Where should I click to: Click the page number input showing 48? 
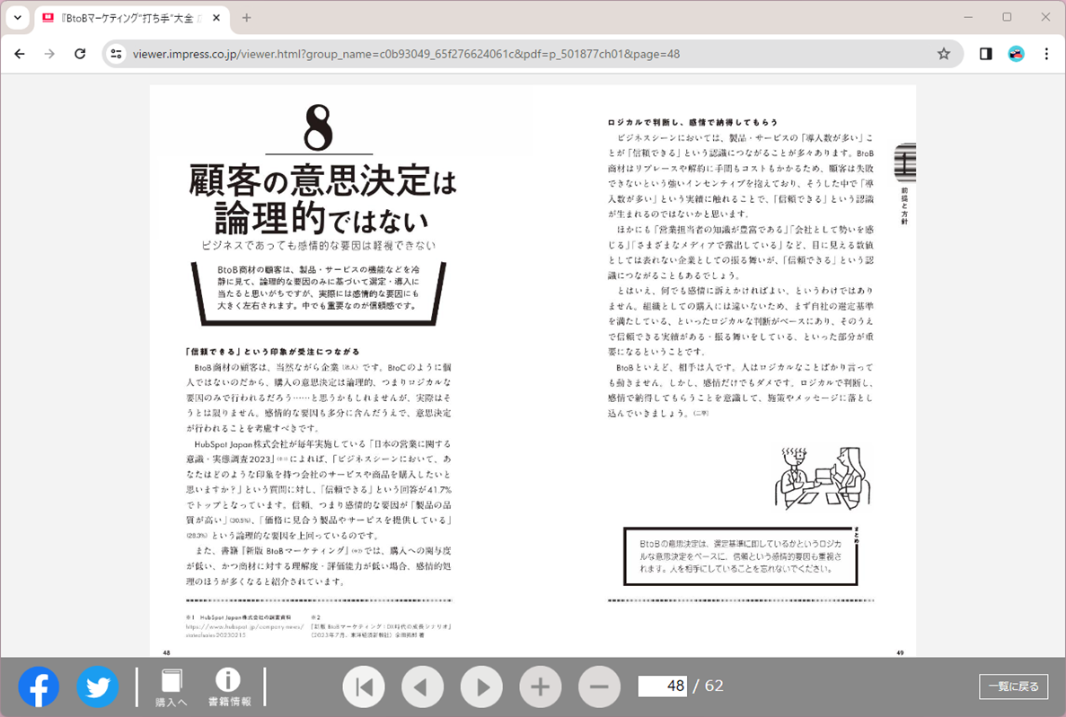pos(661,686)
